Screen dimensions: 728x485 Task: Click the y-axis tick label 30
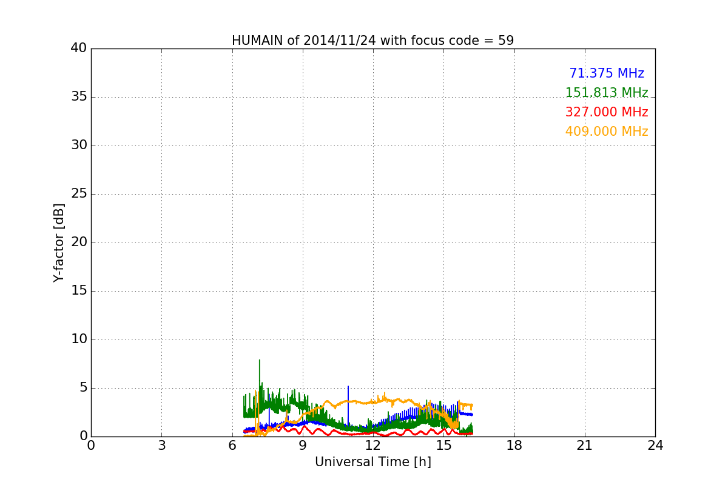79,145
